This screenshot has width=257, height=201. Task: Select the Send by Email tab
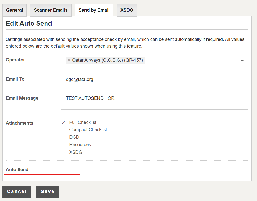[x=94, y=10]
